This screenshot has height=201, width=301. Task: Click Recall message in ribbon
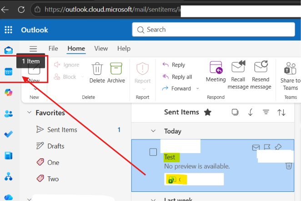coord(238,75)
